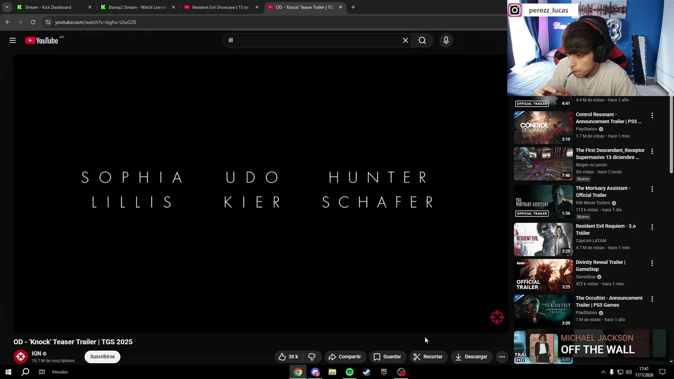Open the YouTube guide hamburger menu
Viewport: 674px width, 379px height.
(x=13, y=41)
